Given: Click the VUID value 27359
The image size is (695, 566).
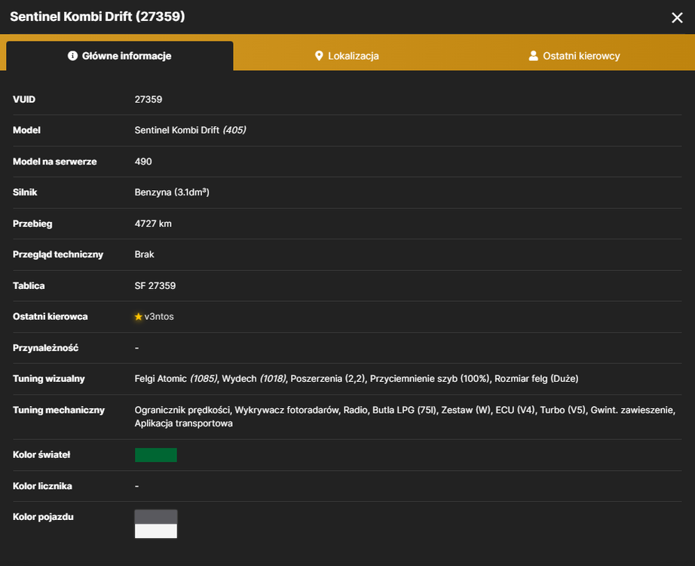Looking at the screenshot, I should (148, 100).
